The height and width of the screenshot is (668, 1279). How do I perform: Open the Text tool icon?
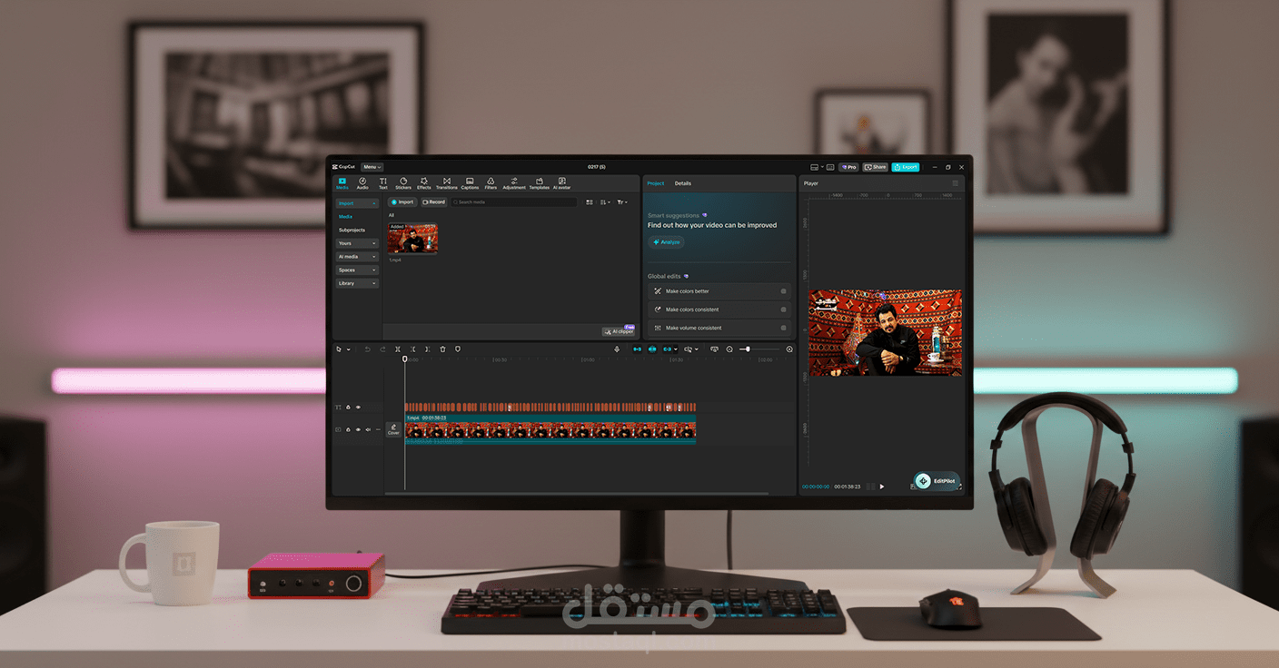(x=383, y=183)
